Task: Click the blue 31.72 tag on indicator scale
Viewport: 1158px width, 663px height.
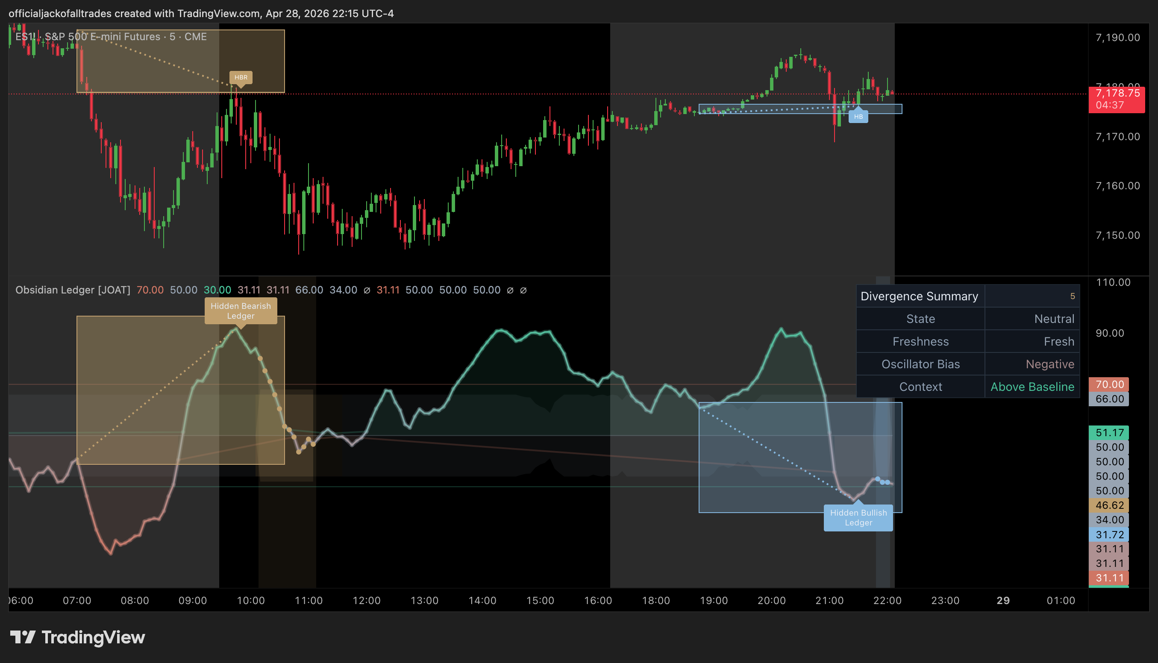Action: click(x=1109, y=534)
